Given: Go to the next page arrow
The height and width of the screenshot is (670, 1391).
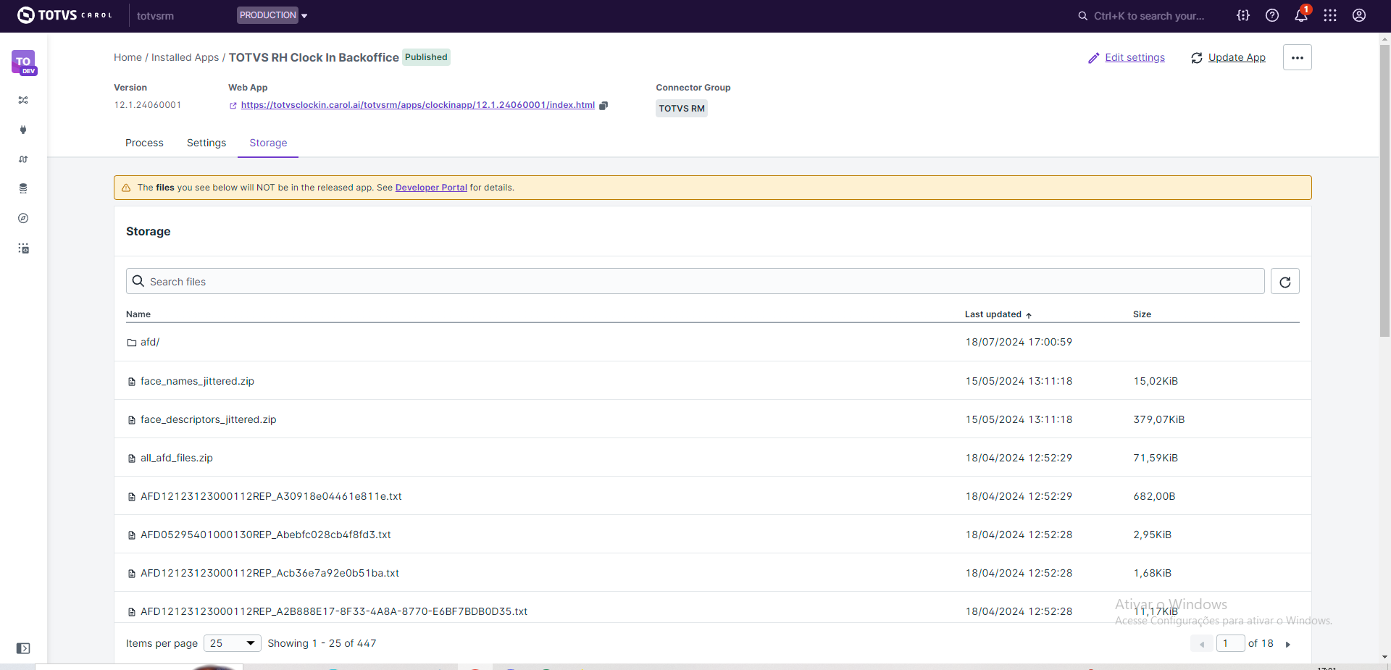Looking at the screenshot, I should pos(1288,644).
